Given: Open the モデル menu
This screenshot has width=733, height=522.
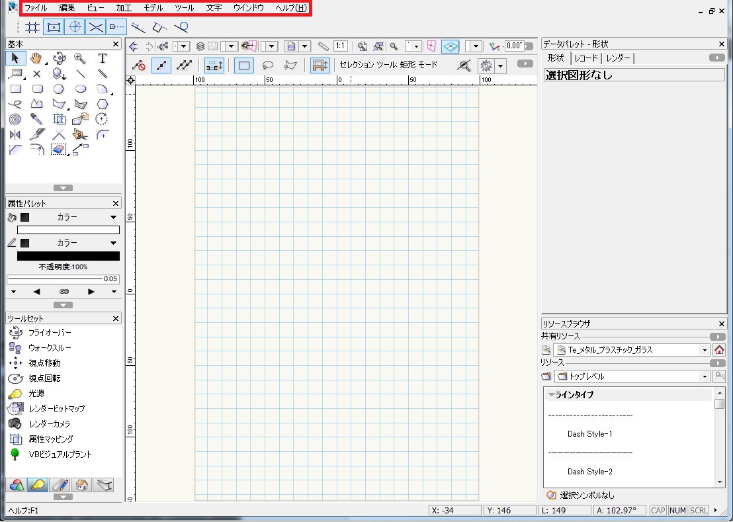Looking at the screenshot, I should click(153, 8).
